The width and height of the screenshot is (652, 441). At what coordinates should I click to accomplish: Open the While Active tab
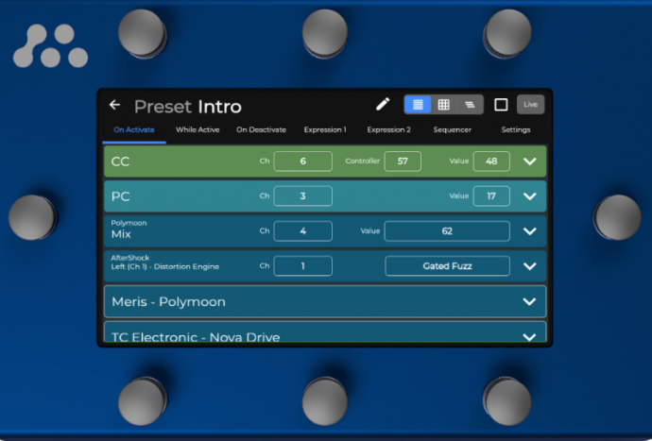[197, 129]
